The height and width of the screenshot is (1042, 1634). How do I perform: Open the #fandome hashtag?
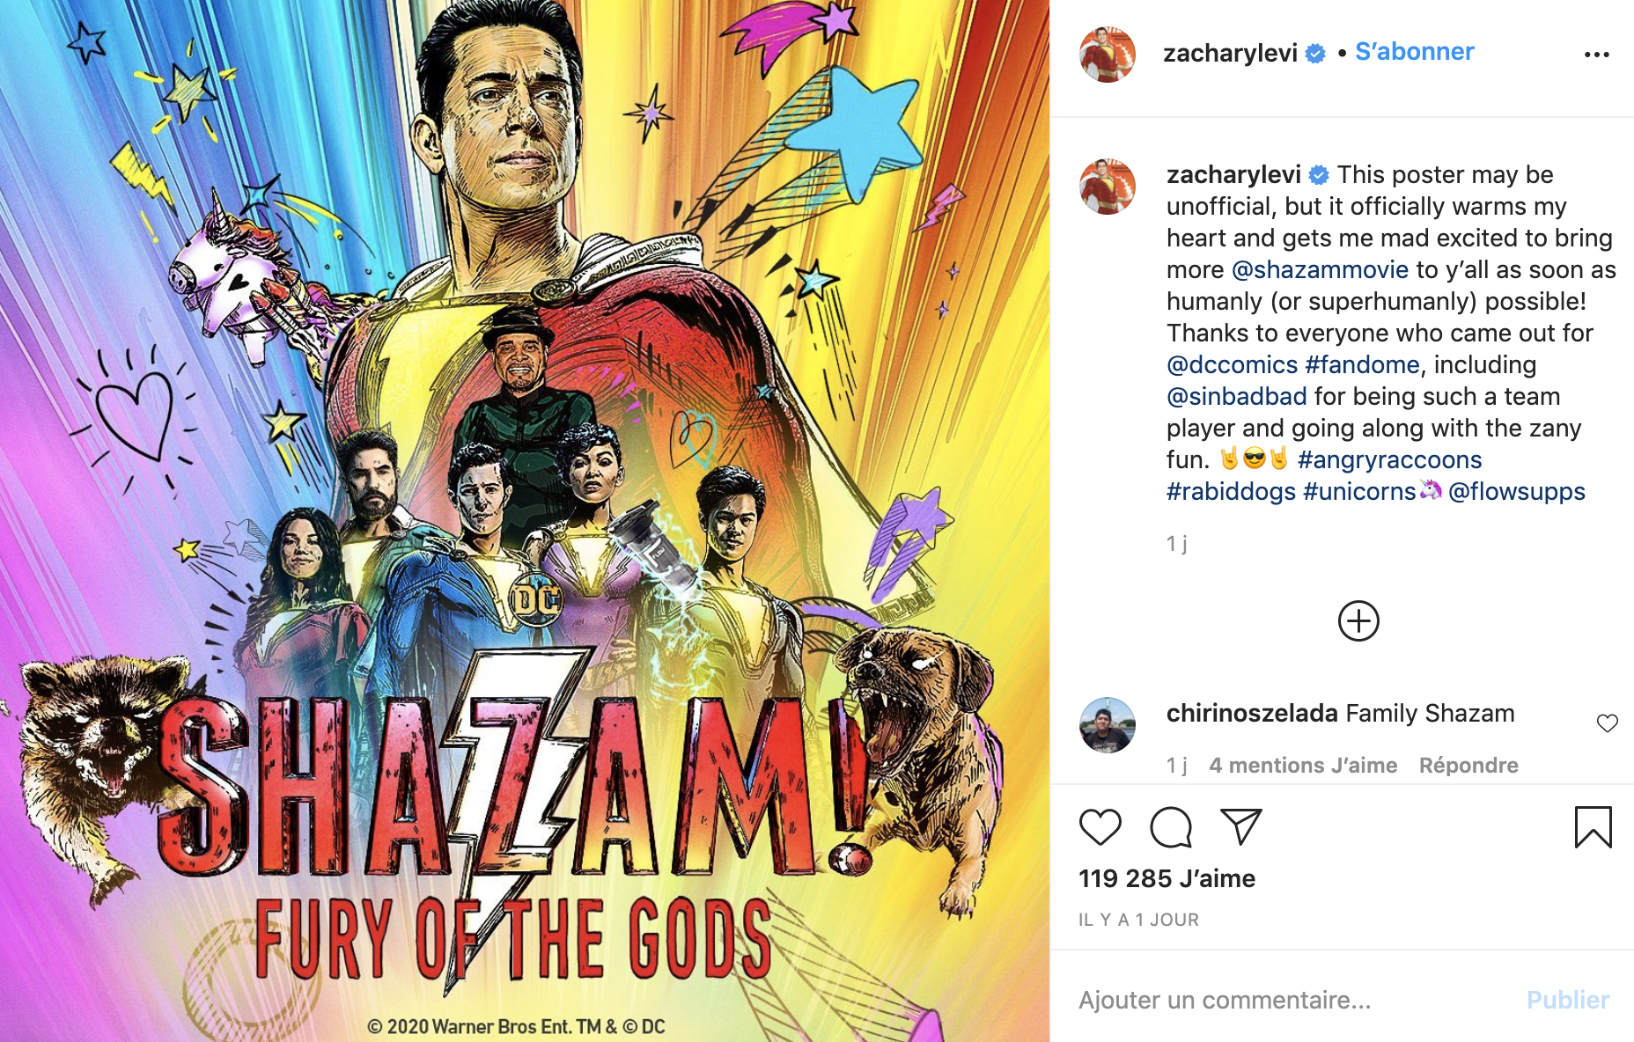1362,364
